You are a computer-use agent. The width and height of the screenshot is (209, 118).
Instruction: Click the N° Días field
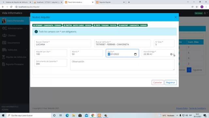pos(164,43)
